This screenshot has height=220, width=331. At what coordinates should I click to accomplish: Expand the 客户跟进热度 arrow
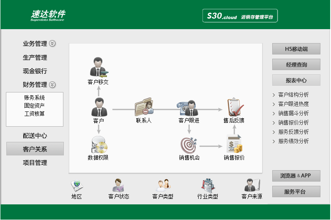click(x=274, y=104)
